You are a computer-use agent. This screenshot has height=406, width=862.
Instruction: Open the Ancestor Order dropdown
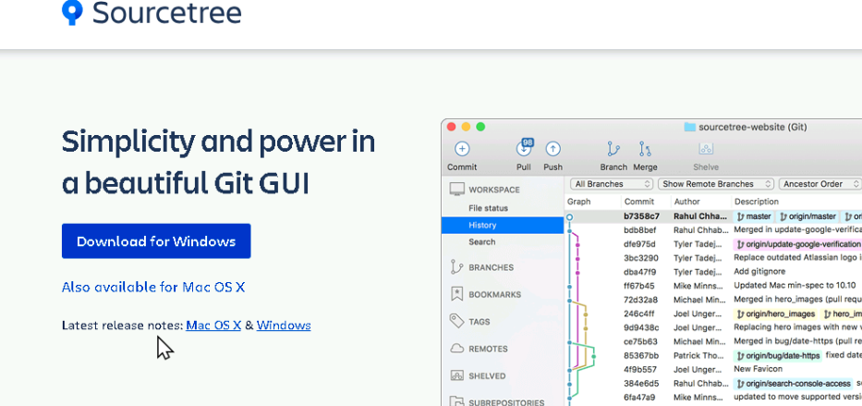[x=820, y=184]
